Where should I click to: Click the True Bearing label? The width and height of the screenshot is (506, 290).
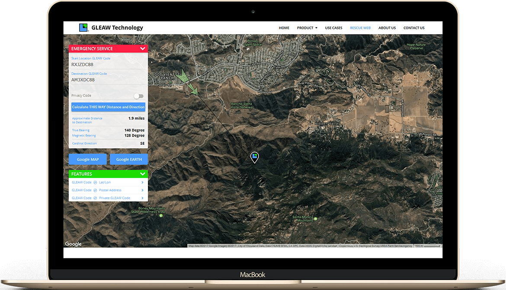81,131
